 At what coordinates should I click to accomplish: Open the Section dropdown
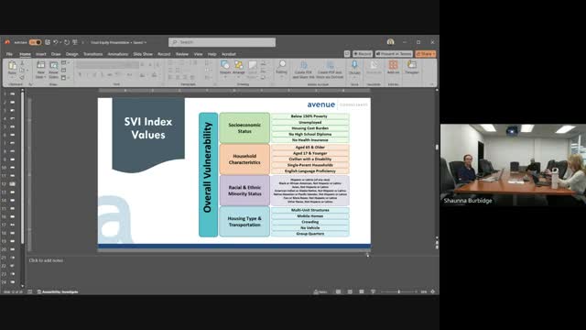pyautogui.click(x=64, y=77)
